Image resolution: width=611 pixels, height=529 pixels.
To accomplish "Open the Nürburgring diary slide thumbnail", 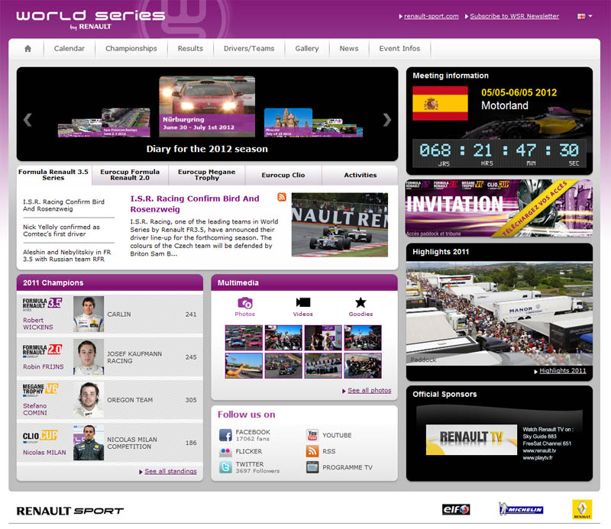I will pyautogui.click(x=207, y=106).
